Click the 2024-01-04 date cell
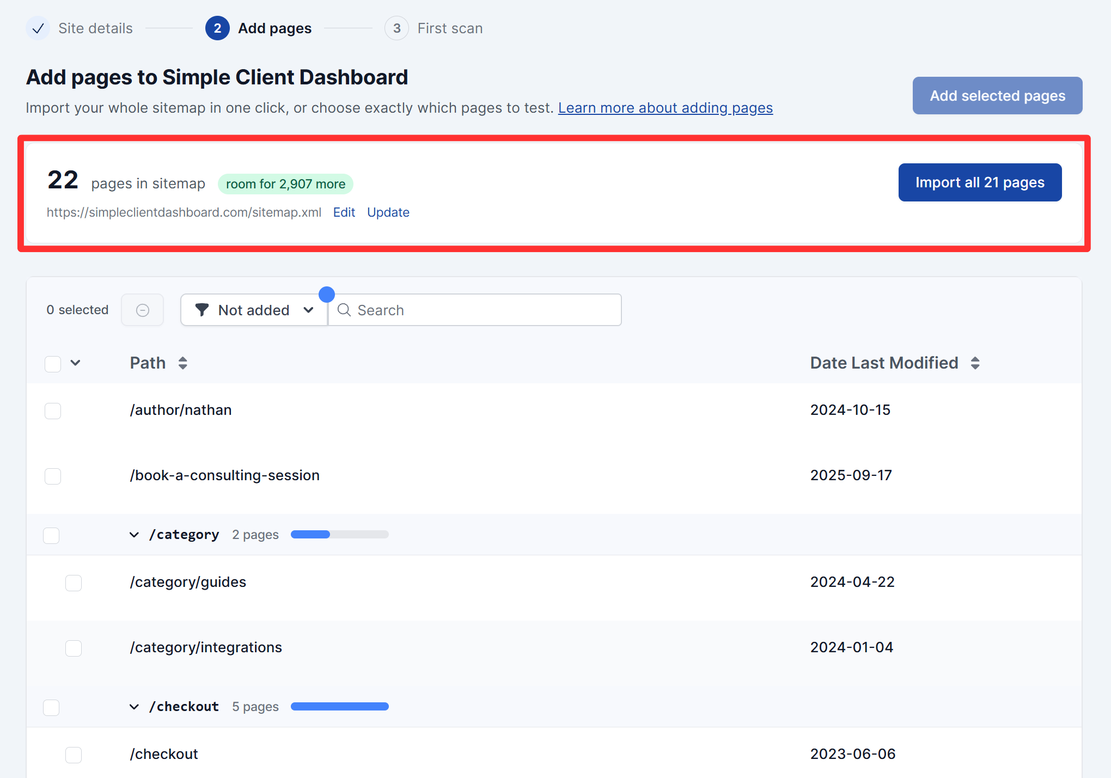Viewport: 1111px width, 778px height. (852, 647)
